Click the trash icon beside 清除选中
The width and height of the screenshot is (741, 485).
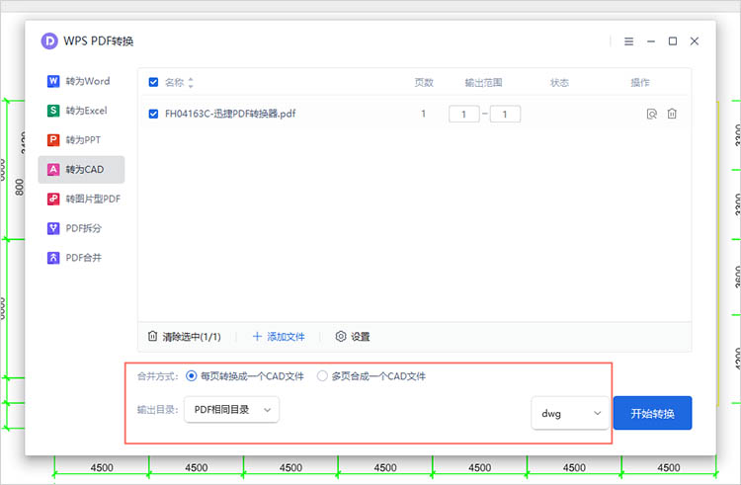click(152, 336)
